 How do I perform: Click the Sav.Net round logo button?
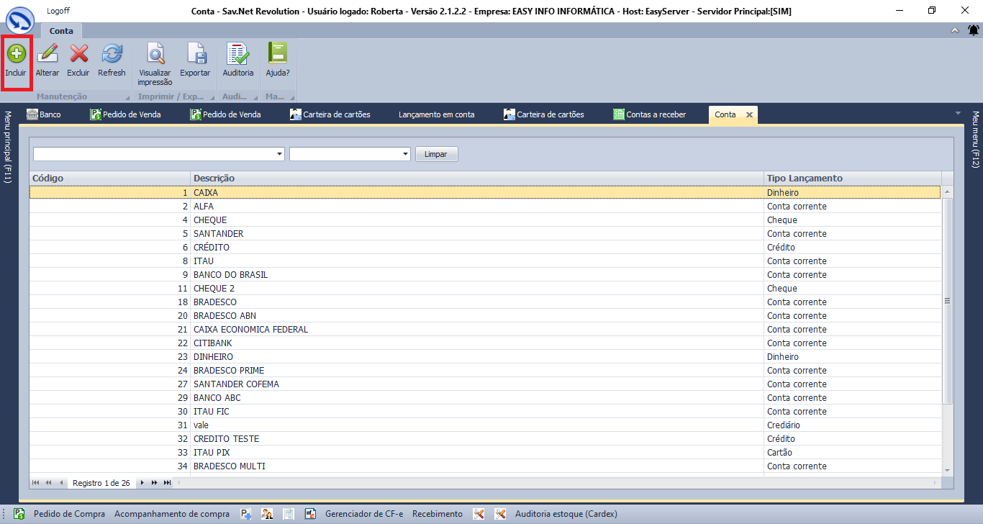click(x=21, y=20)
